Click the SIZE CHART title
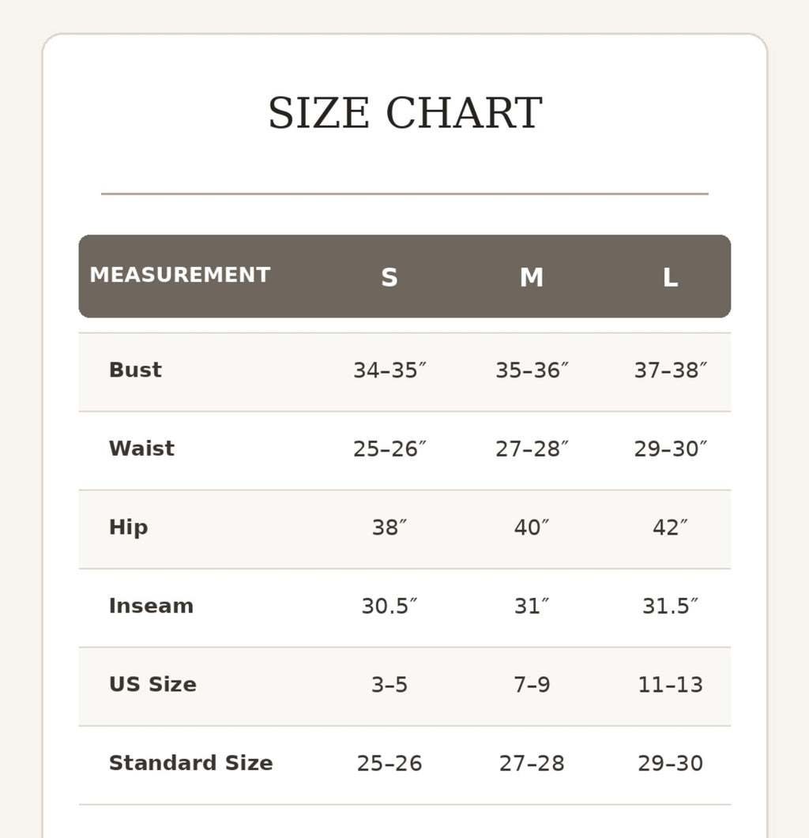This screenshot has height=838, width=809. coord(404,113)
